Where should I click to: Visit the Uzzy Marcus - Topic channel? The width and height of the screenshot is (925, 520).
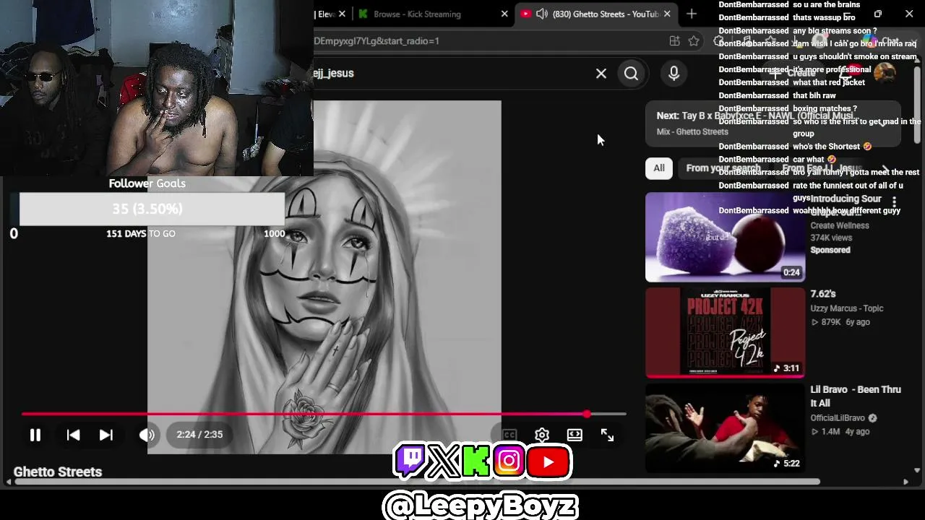click(x=847, y=308)
